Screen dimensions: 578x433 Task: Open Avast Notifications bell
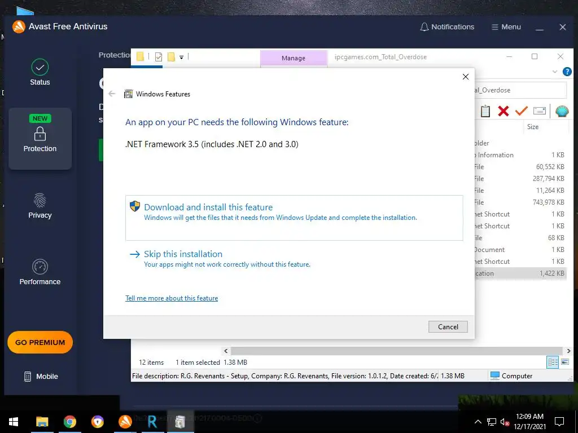pos(447,27)
